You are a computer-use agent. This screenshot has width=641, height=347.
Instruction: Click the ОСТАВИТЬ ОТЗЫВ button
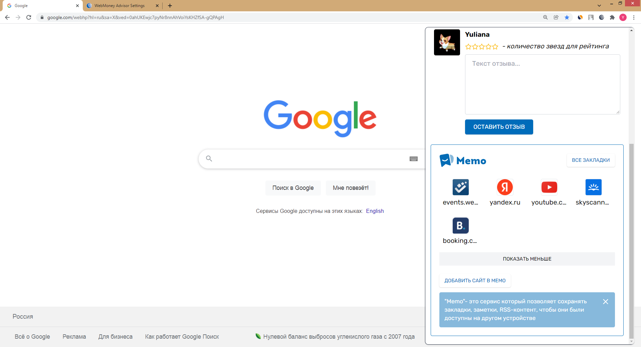pos(499,127)
